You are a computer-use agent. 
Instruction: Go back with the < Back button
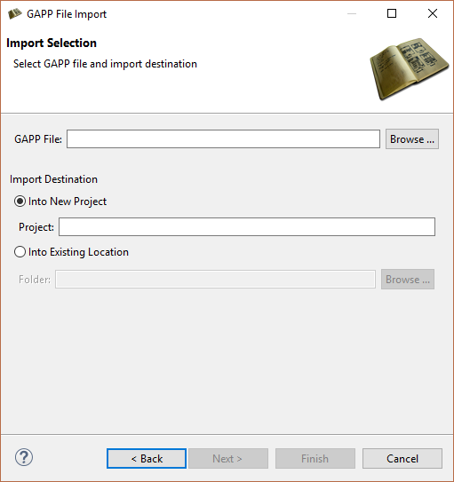pyautogui.click(x=147, y=459)
